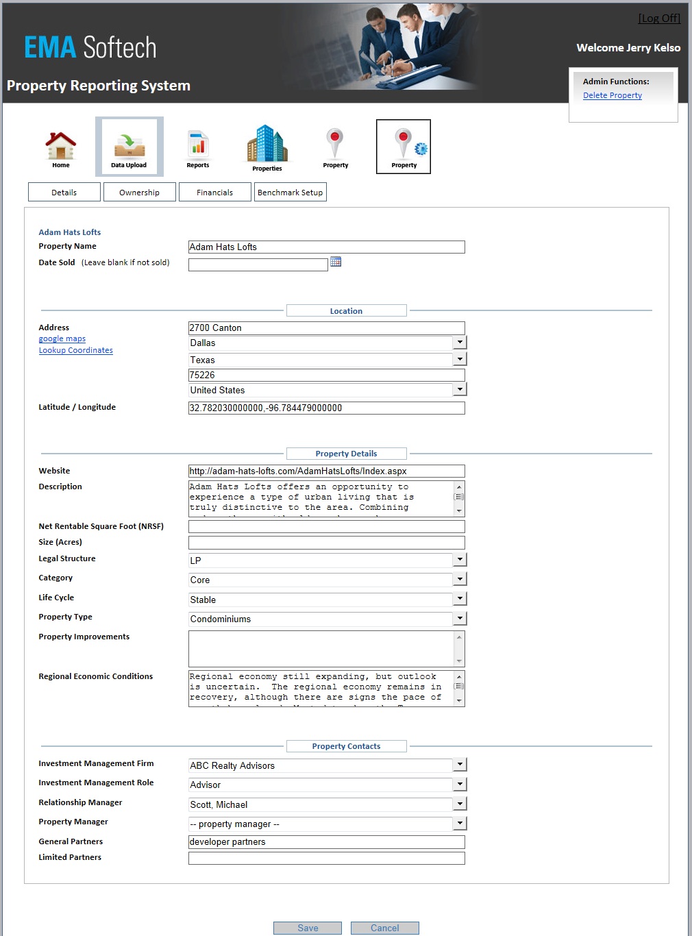The image size is (692, 936).
Task: Expand the Property Type dropdown
Action: (x=460, y=618)
